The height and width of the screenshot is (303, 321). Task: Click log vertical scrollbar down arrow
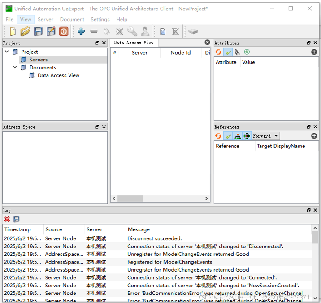315,298
